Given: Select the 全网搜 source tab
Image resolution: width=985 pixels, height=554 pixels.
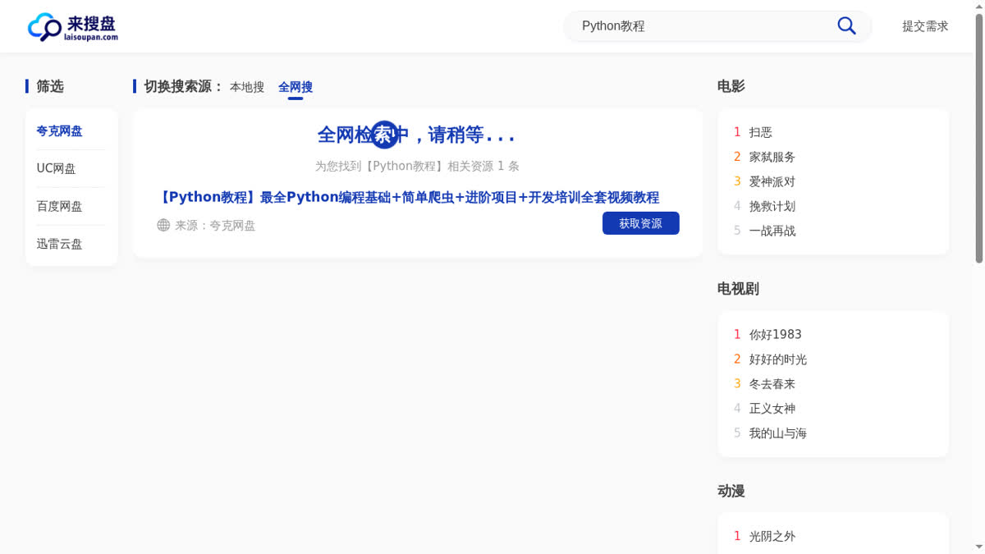Looking at the screenshot, I should (x=295, y=87).
